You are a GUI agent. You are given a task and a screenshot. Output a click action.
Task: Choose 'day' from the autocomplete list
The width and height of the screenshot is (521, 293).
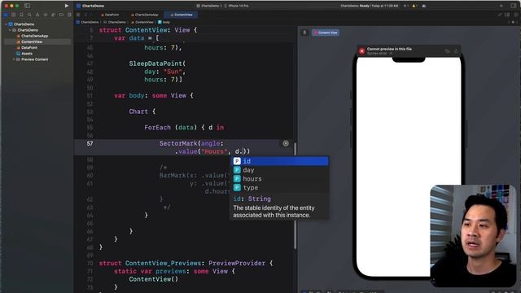(x=280, y=170)
